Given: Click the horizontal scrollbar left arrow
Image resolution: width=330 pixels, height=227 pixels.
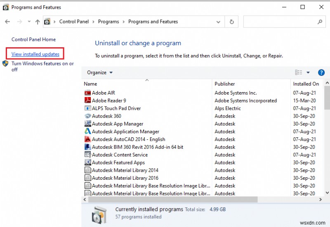Looking at the screenshot, I should coord(85,199).
